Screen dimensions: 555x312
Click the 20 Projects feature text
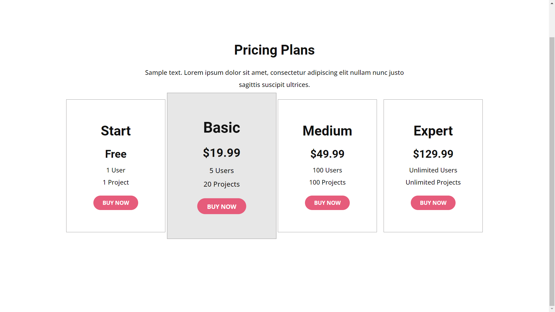(222, 184)
